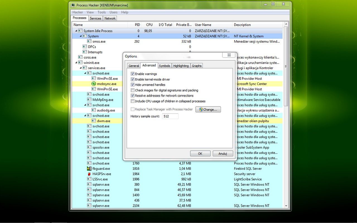Click the System Idle Process icon
This screenshot has width=357, height=223.
click(x=80, y=31)
